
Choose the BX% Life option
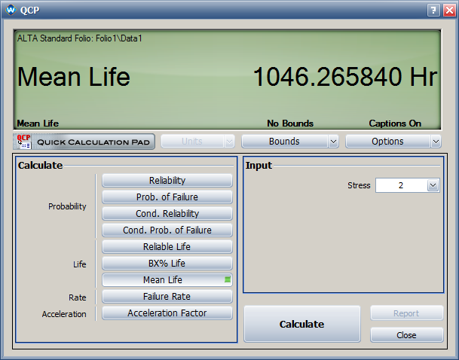167,264
